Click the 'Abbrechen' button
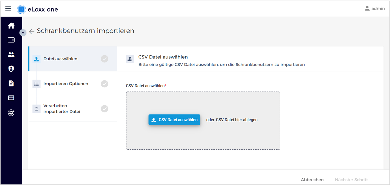 coord(312,180)
